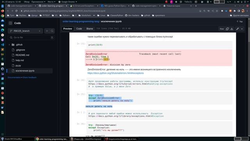
Task: Focus the Go to file input
Action: click(x=31, y=38)
